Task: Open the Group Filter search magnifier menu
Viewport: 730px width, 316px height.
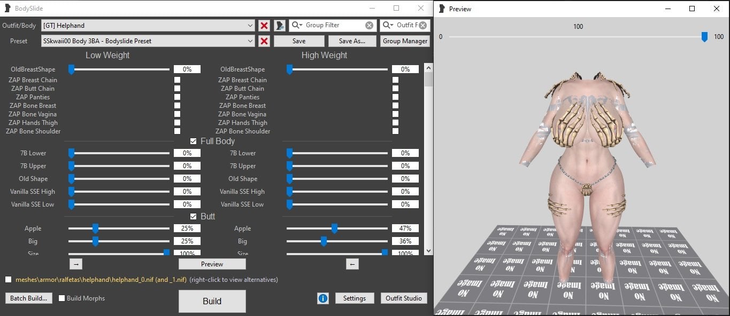Action: click(x=297, y=25)
